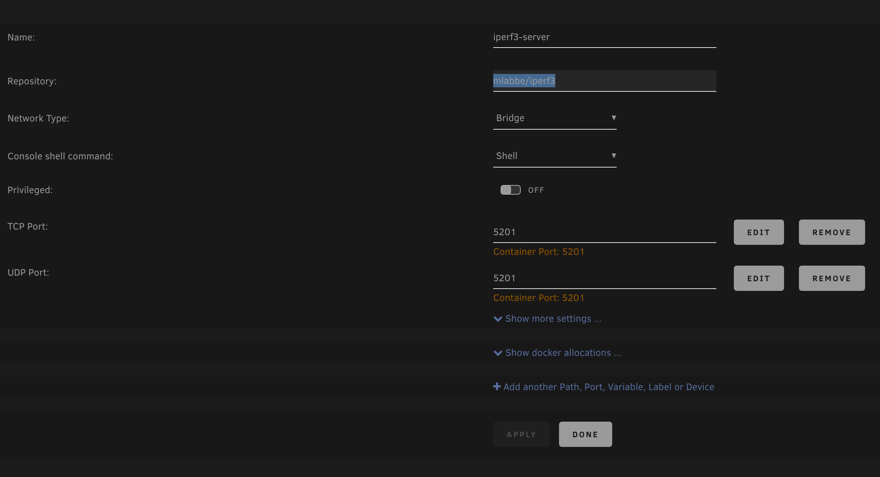The width and height of the screenshot is (880, 477).
Task: Click the Privileged OFF switch
Action: pyautogui.click(x=510, y=189)
